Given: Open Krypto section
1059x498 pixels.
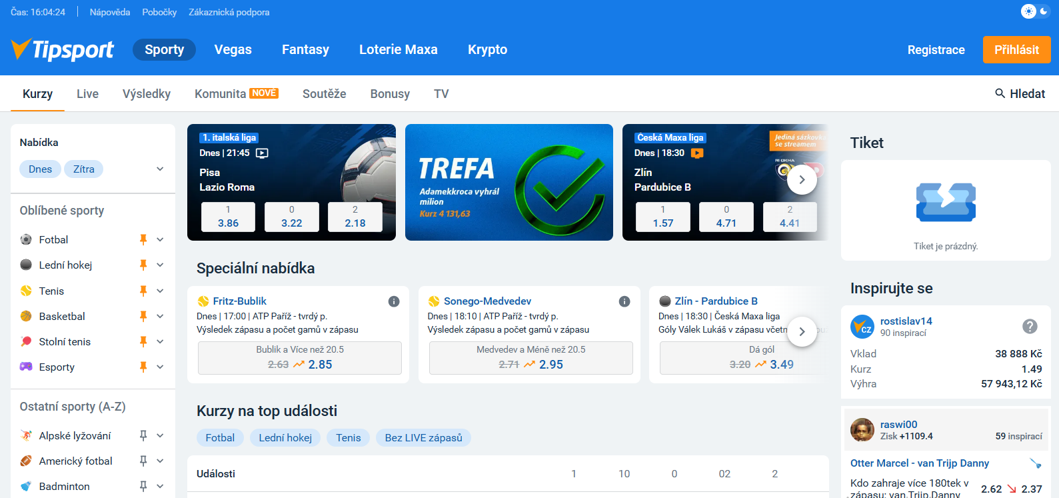Looking at the screenshot, I should [x=487, y=49].
